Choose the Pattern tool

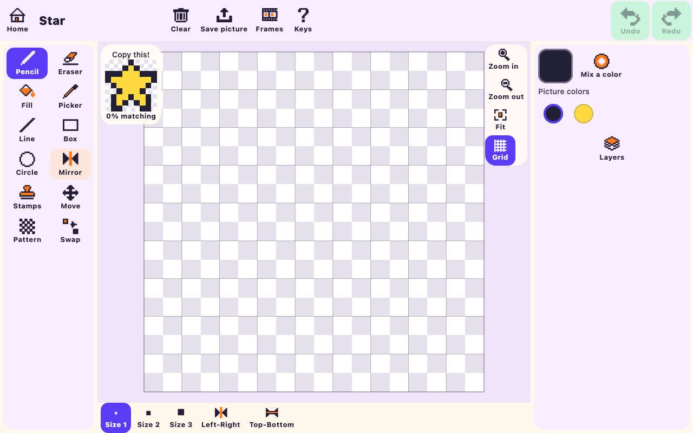[x=27, y=231]
